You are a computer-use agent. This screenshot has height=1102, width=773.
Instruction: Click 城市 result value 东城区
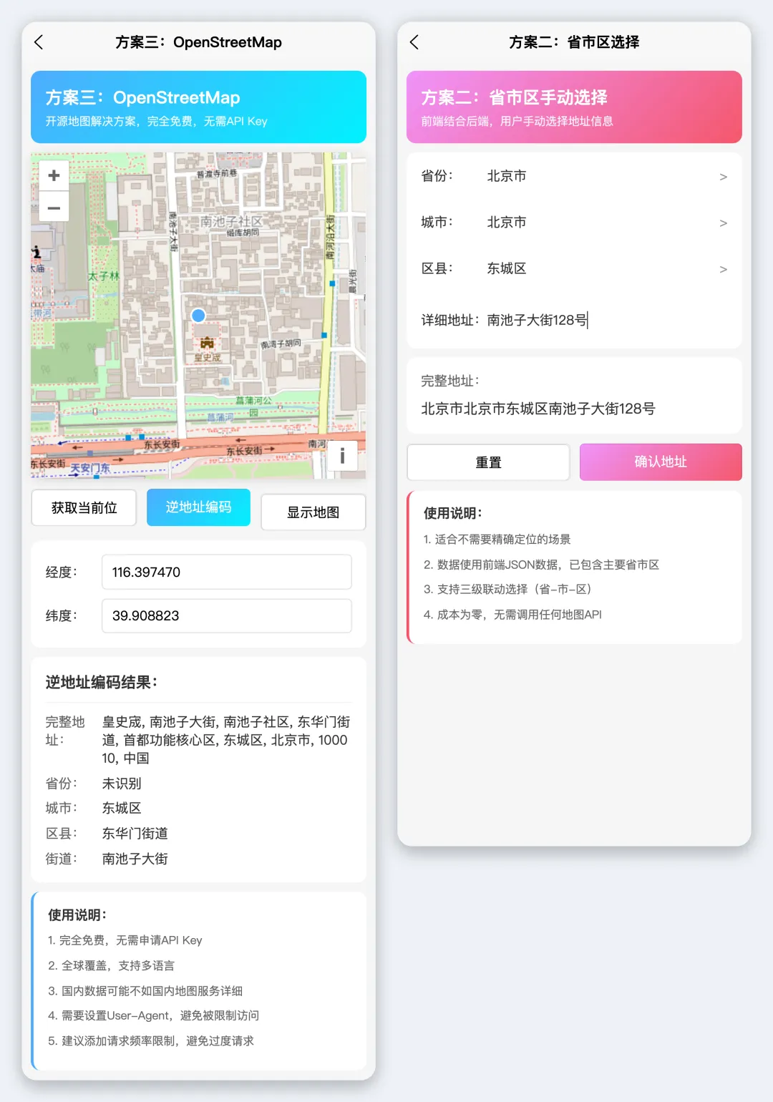point(122,808)
